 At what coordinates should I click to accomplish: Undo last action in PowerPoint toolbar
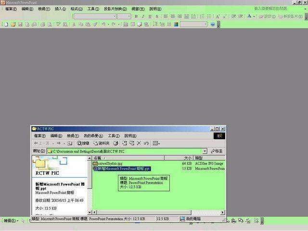103,25
